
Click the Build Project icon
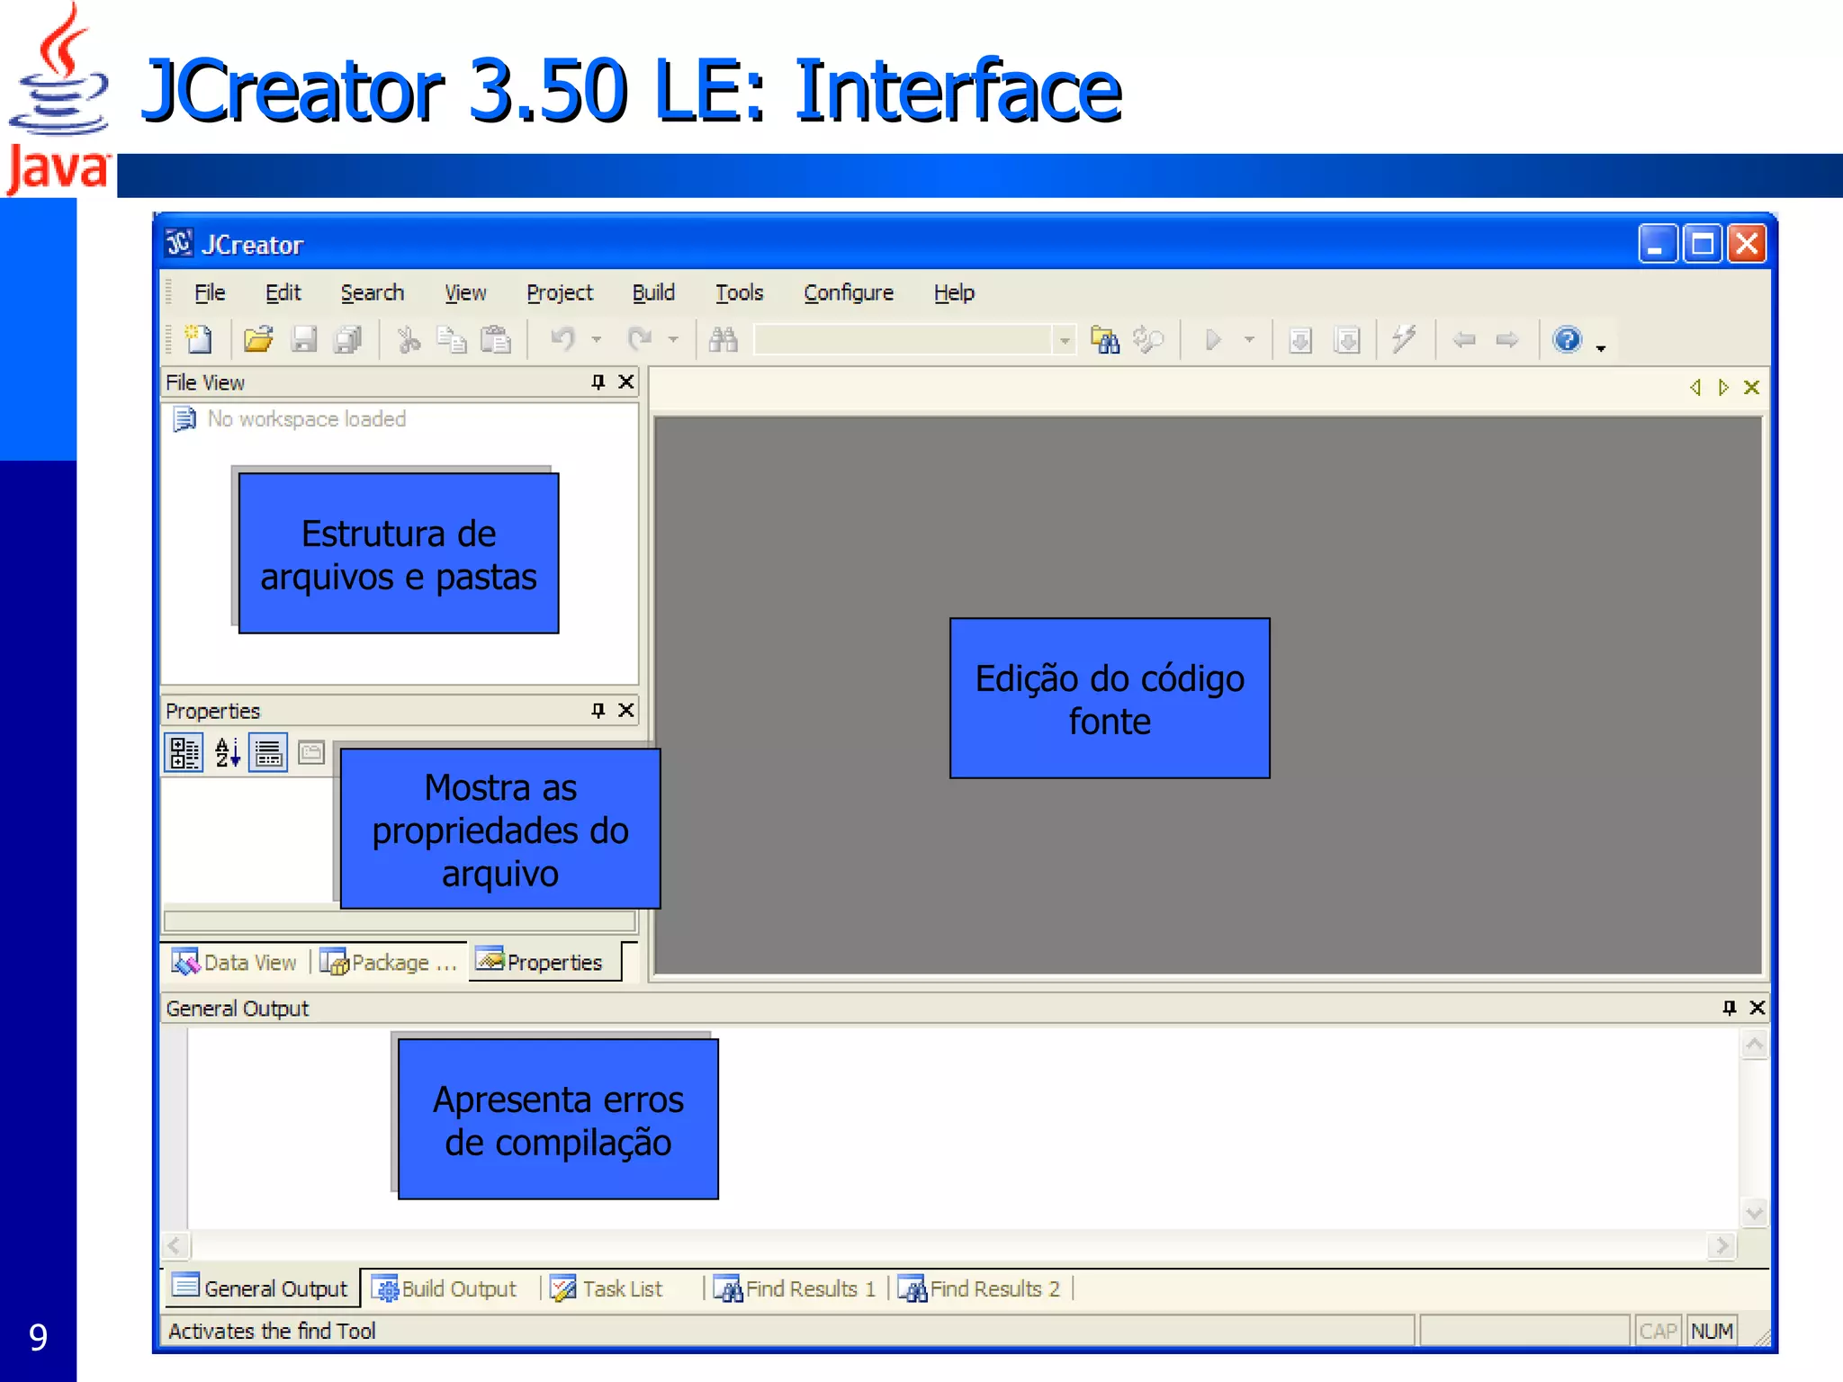[1347, 339]
